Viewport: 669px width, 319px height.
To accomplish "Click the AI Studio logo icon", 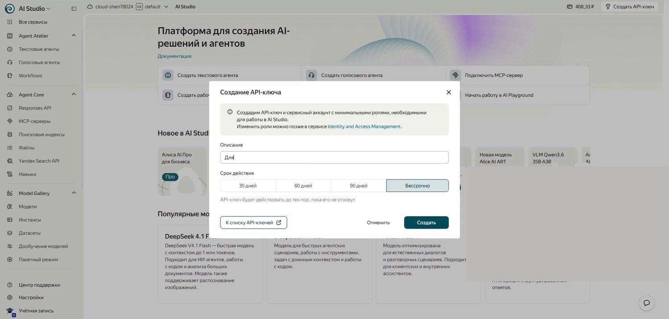I will coord(9,8).
